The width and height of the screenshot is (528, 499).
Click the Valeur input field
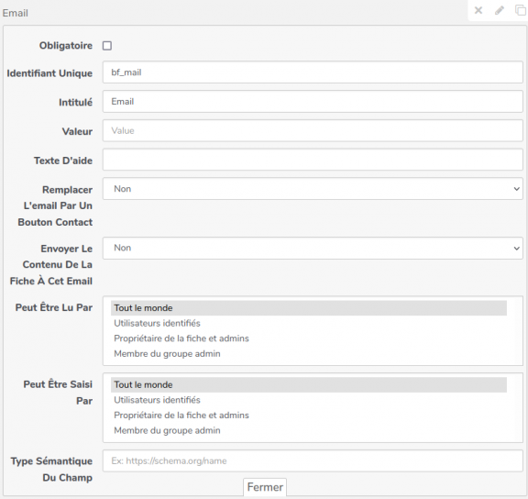[x=313, y=131]
